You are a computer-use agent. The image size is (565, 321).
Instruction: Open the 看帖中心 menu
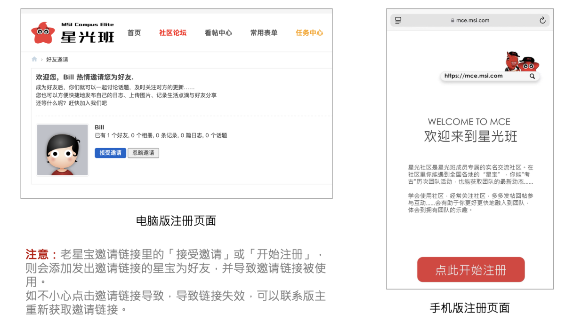coord(218,32)
